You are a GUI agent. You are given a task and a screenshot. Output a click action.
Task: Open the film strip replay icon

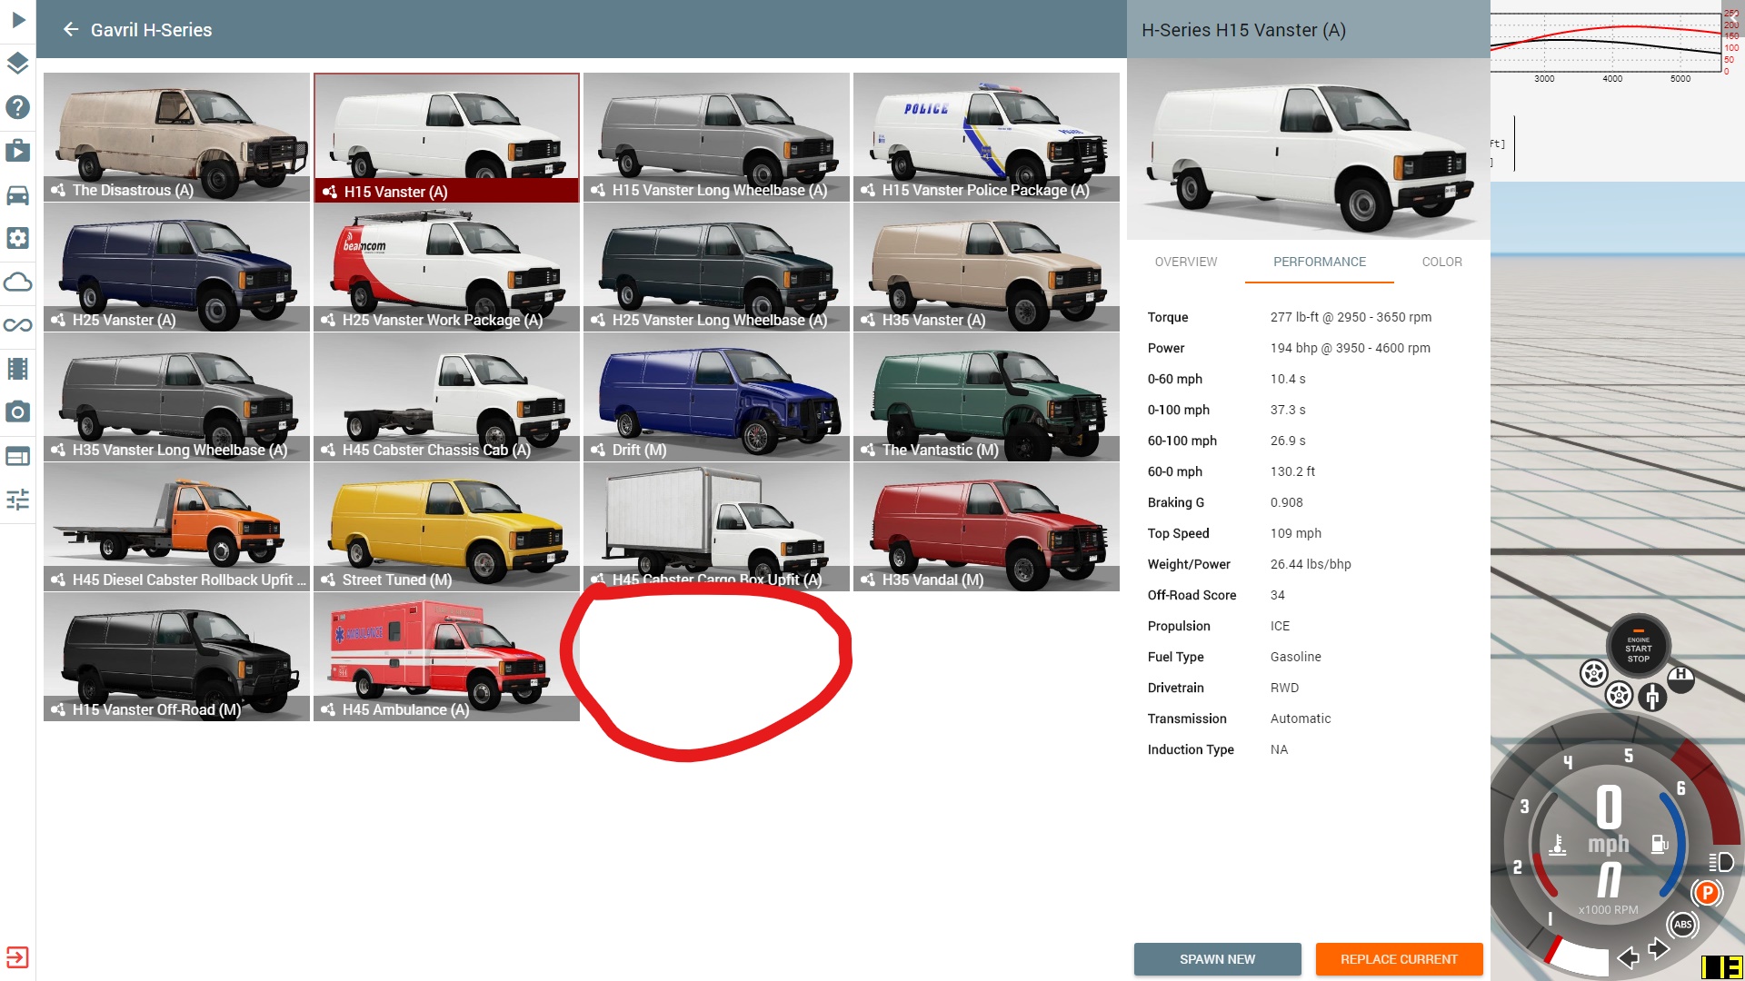pos(18,369)
